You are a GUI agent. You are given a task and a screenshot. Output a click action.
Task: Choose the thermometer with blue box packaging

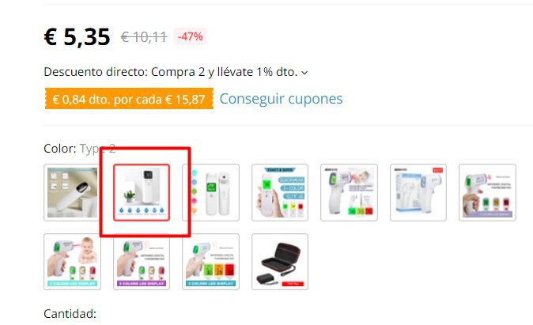point(418,192)
